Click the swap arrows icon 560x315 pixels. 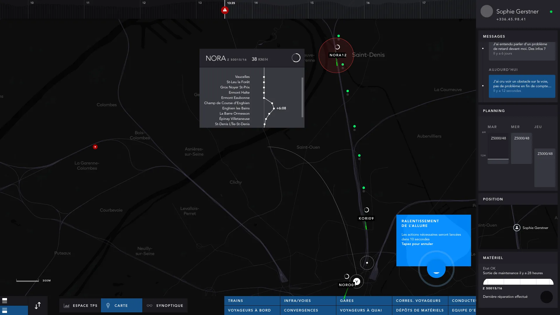[38, 305]
